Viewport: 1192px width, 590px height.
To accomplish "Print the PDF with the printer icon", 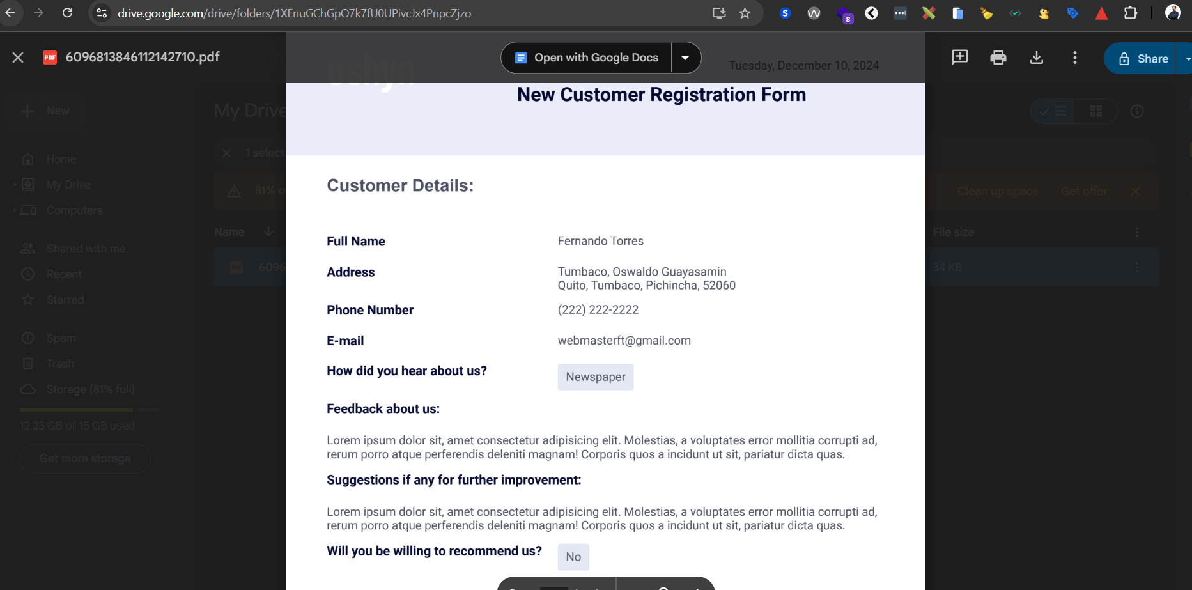I will (x=998, y=58).
